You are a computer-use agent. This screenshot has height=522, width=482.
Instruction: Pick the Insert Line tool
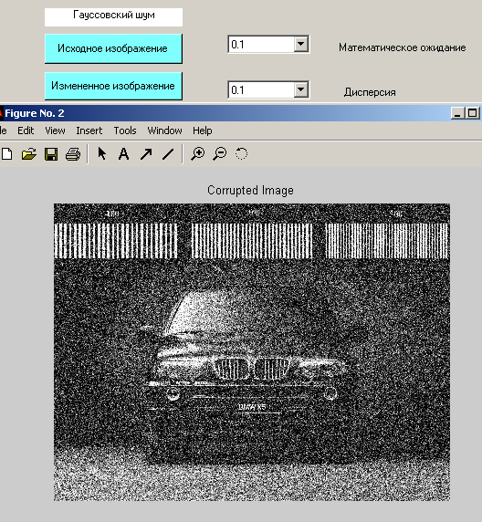click(x=168, y=154)
